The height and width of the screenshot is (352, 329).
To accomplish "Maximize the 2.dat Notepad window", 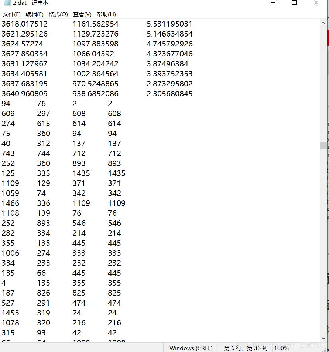I will (x=294, y=3).
